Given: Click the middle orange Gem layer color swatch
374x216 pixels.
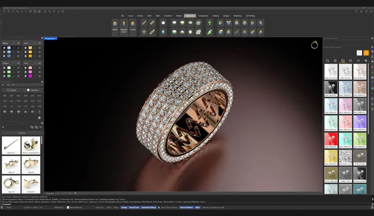Looking at the screenshot, I should point(30,52).
